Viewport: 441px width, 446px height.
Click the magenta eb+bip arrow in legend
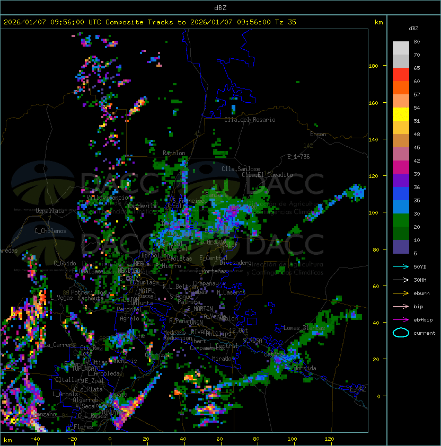(401, 320)
